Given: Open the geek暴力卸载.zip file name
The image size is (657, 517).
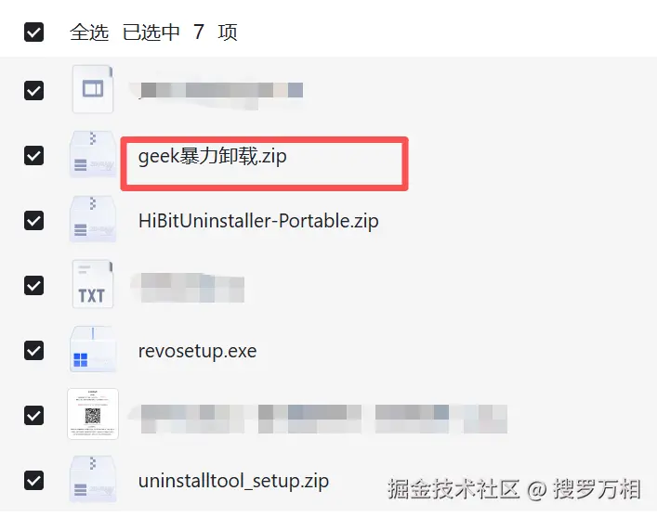Looking at the screenshot, I should (213, 157).
